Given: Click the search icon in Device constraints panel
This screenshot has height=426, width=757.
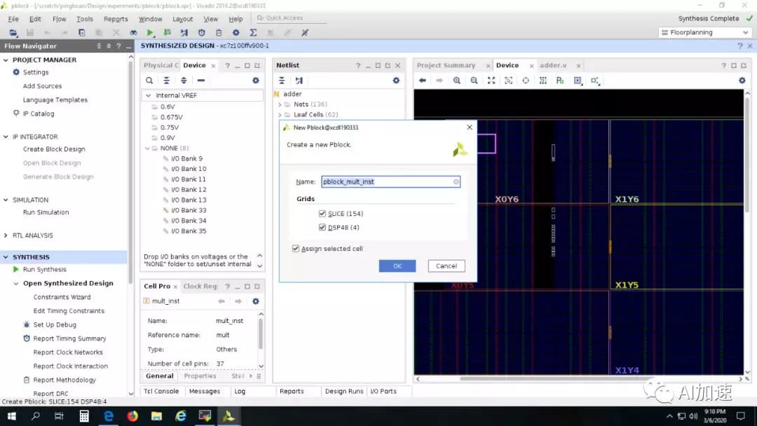Looking at the screenshot, I should [x=149, y=81].
